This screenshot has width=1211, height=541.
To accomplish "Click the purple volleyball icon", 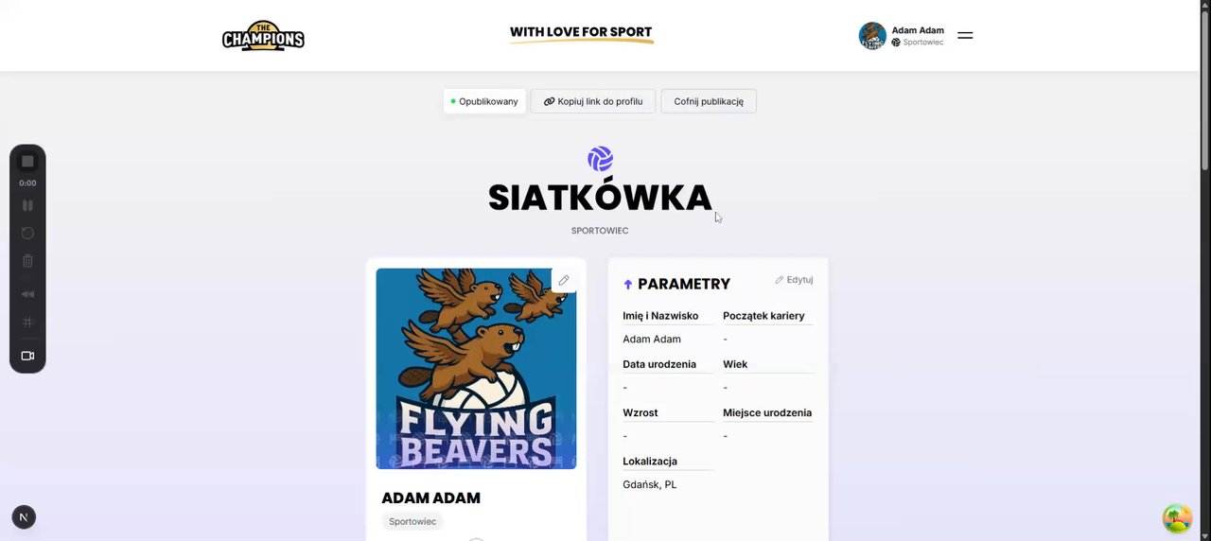I will [x=600, y=159].
